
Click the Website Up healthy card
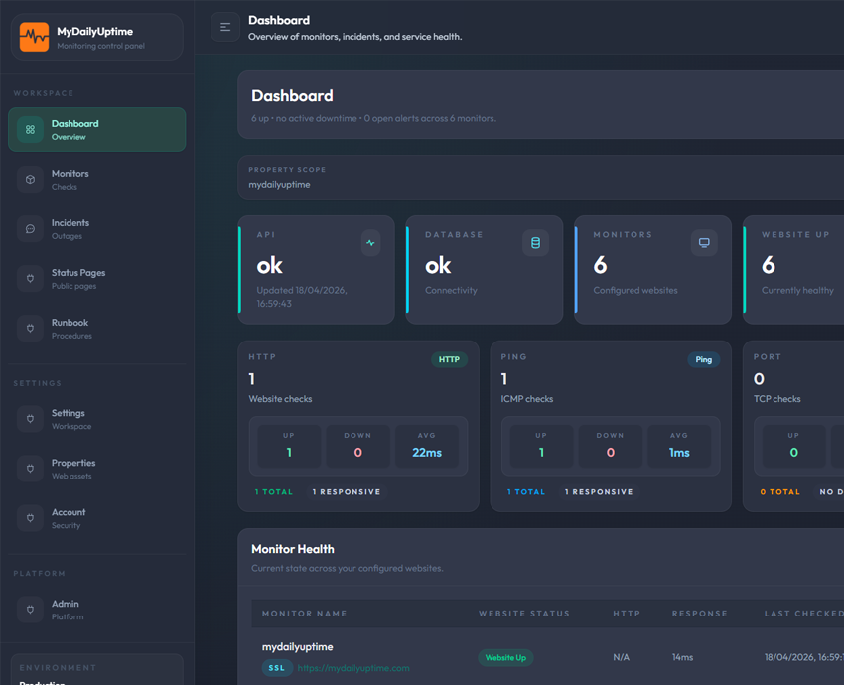(x=793, y=270)
